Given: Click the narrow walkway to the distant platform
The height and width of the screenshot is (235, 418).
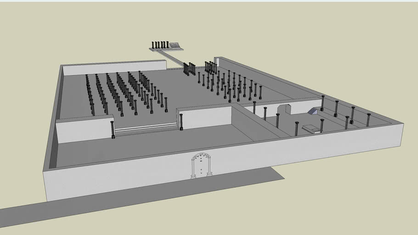Looking at the screenshot, I should pyautogui.click(x=173, y=58).
